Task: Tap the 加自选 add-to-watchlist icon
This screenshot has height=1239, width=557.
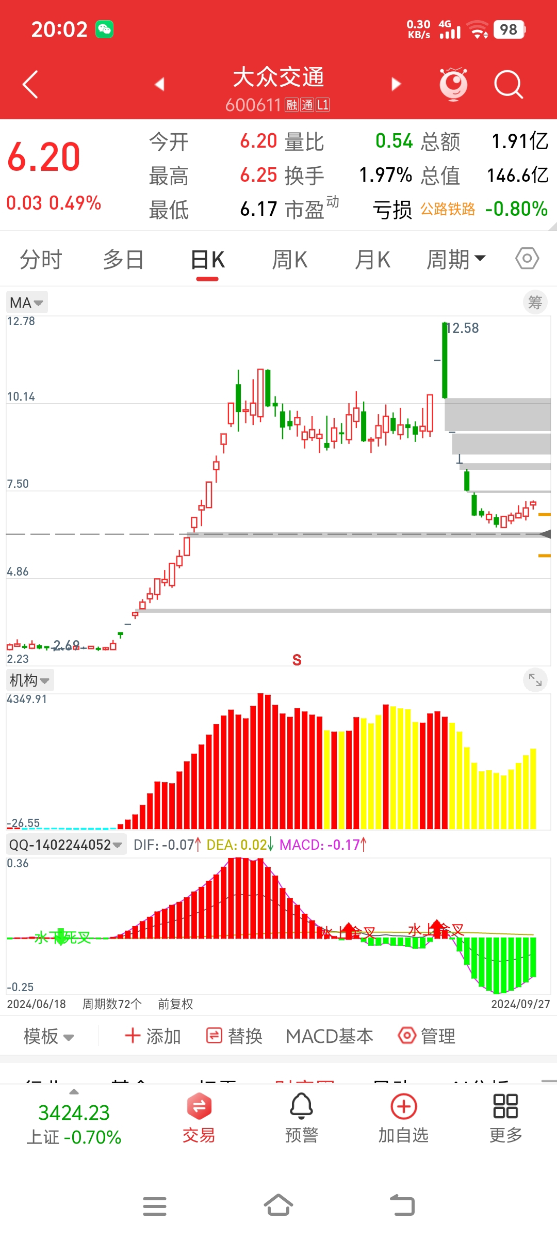Action: [404, 1118]
